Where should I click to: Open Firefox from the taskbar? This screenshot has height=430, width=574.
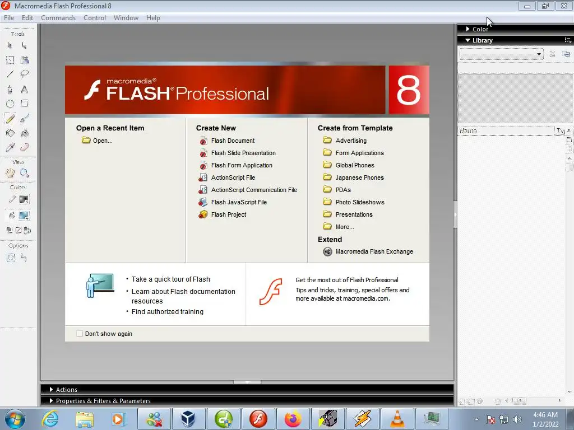click(x=293, y=419)
